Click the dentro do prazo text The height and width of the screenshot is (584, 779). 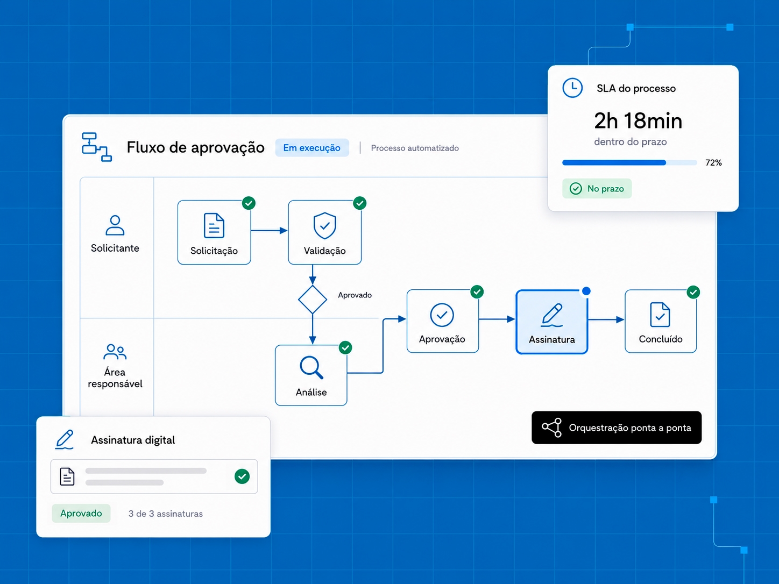[631, 142]
